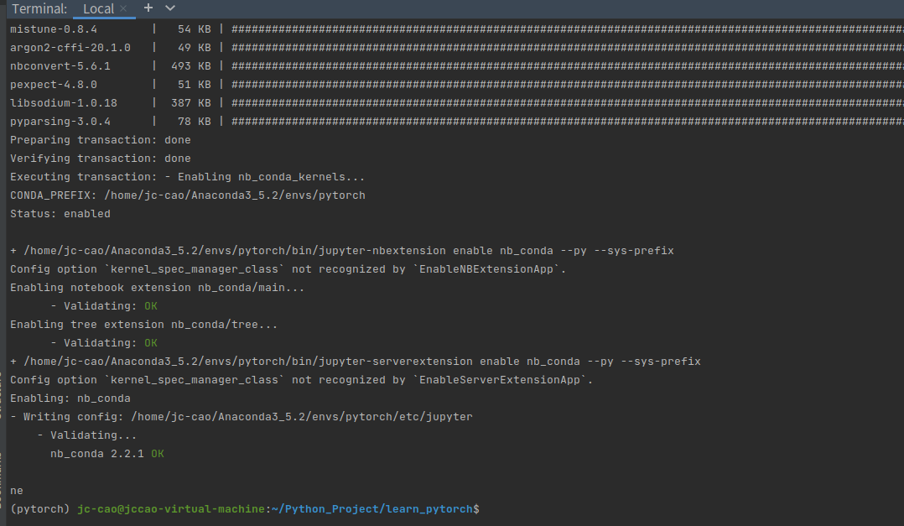Click the jc-cao@jccao-virtual-machine prompt text
The width and height of the screenshot is (904, 526).
(171, 508)
